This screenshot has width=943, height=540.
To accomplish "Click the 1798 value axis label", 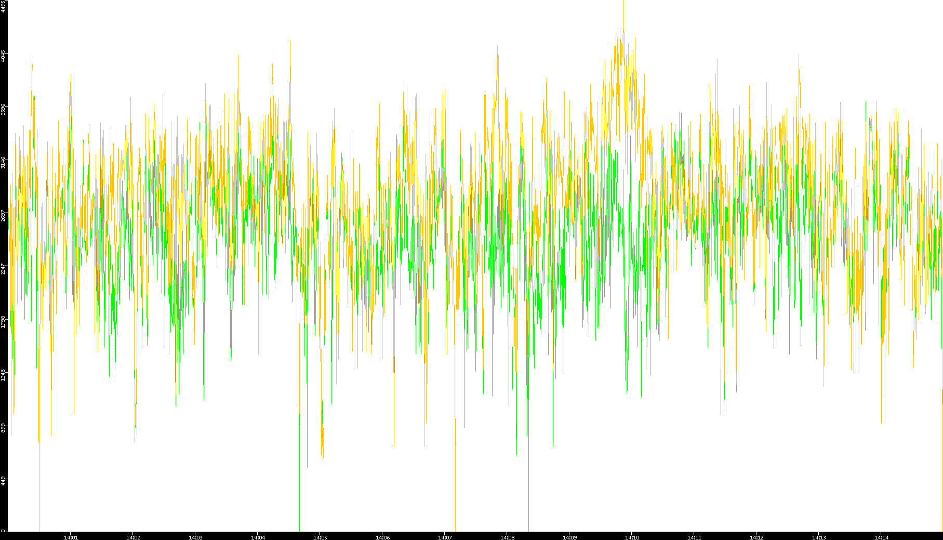I will point(3,322).
